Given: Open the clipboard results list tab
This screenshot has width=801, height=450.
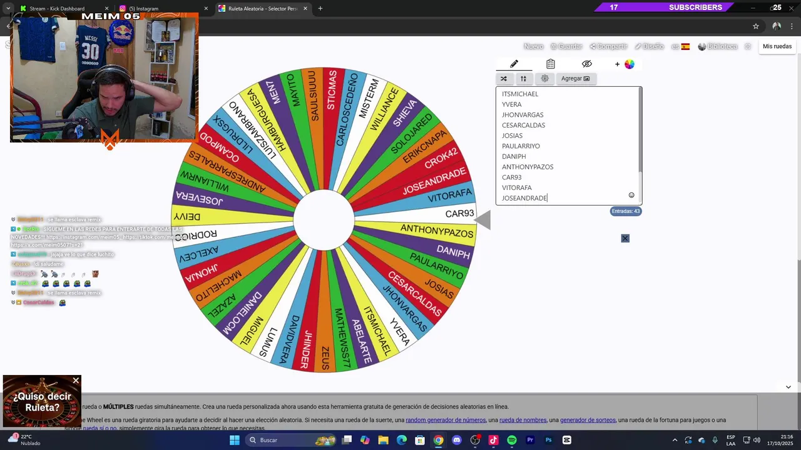Looking at the screenshot, I should (550, 64).
